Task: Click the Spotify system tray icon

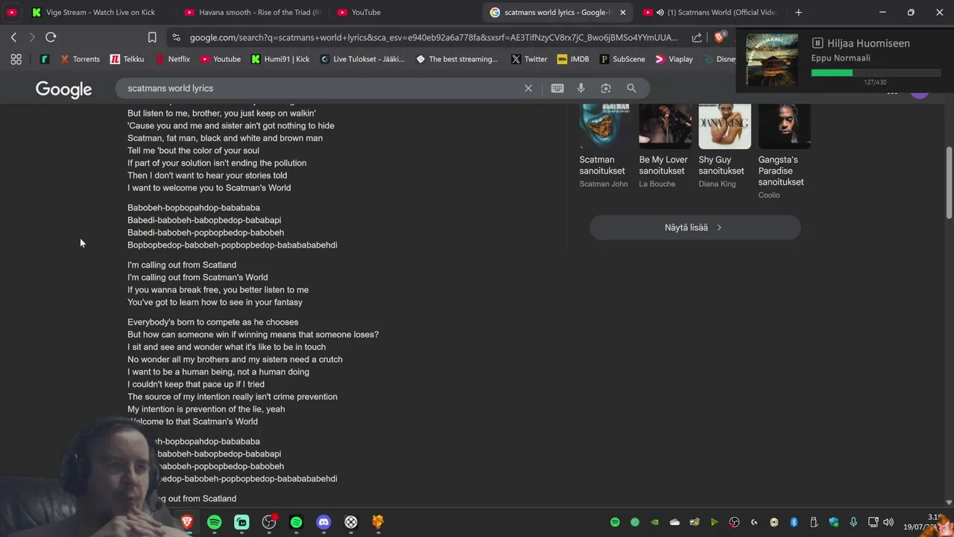Action: tap(615, 522)
